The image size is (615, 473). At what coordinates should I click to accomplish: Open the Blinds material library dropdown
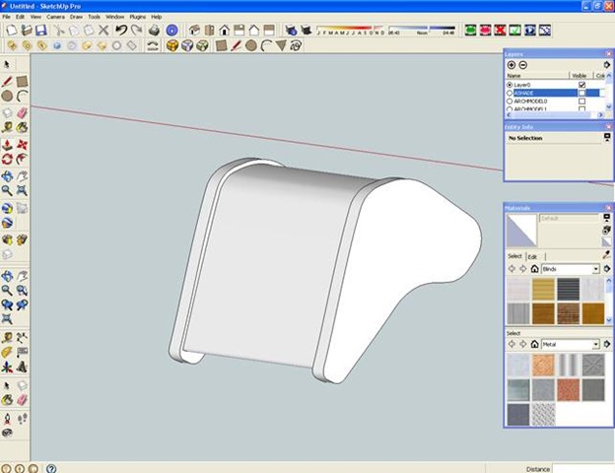pyautogui.click(x=596, y=269)
